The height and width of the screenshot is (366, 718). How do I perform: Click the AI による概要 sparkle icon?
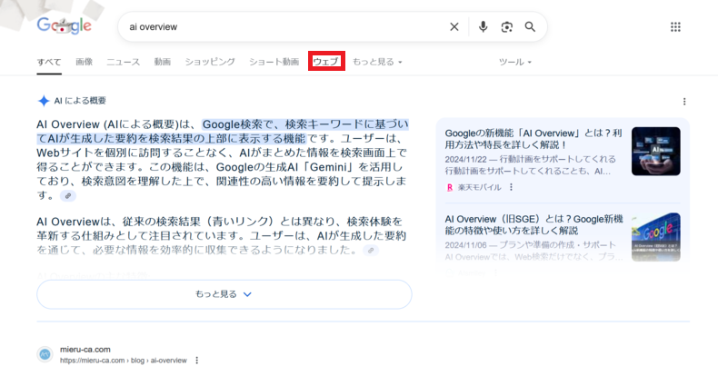pyautogui.click(x=44, y=101)
